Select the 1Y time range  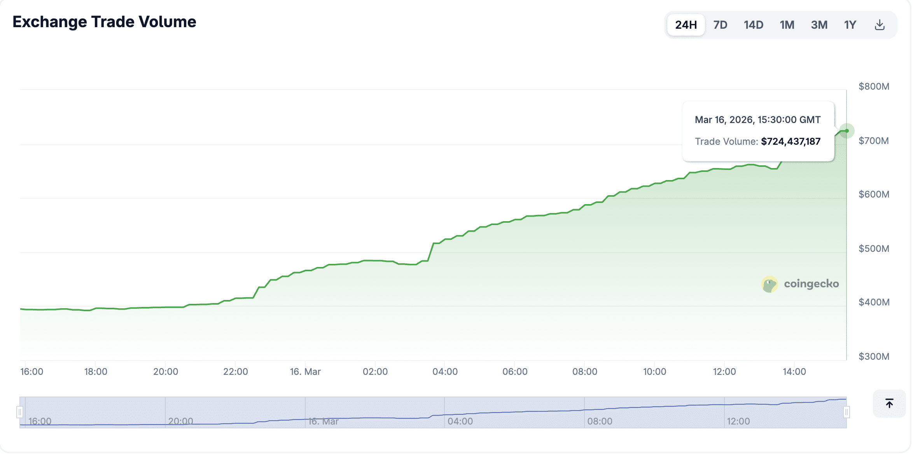[850, 25]
